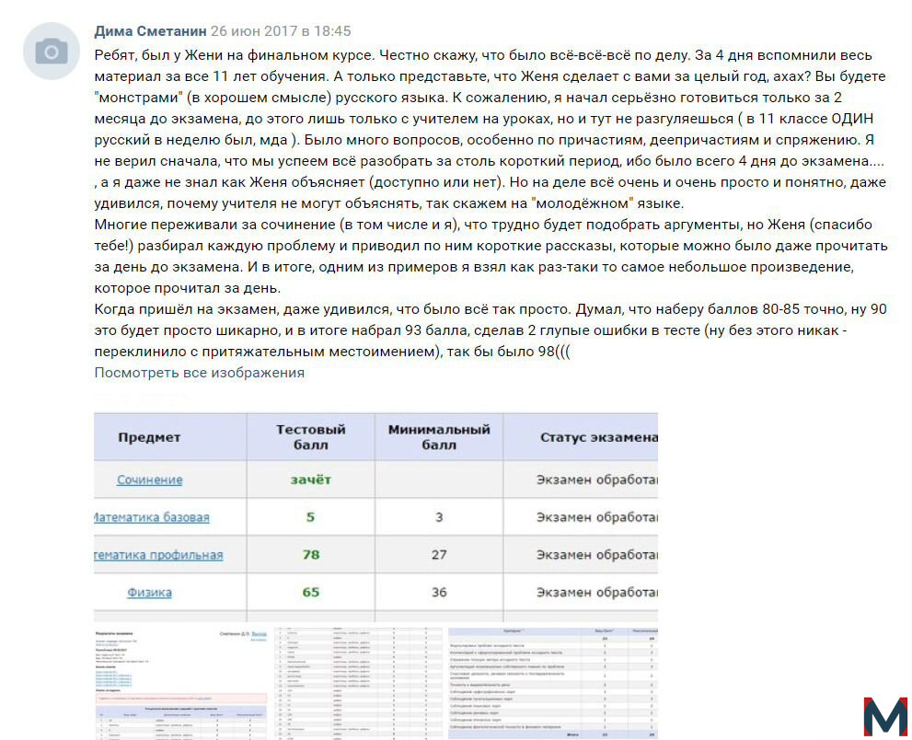Click test score 65 in the Физика row
The width and height of the screenshot is (912, 740).
coord(310,592)
